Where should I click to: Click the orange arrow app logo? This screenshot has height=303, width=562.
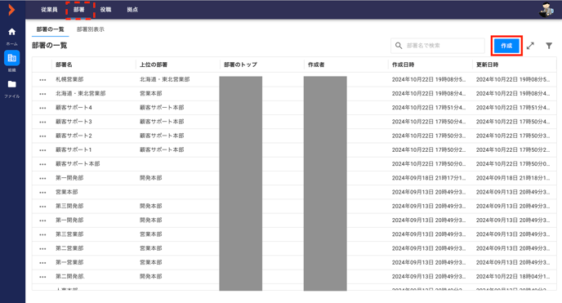tap(11, 10)
